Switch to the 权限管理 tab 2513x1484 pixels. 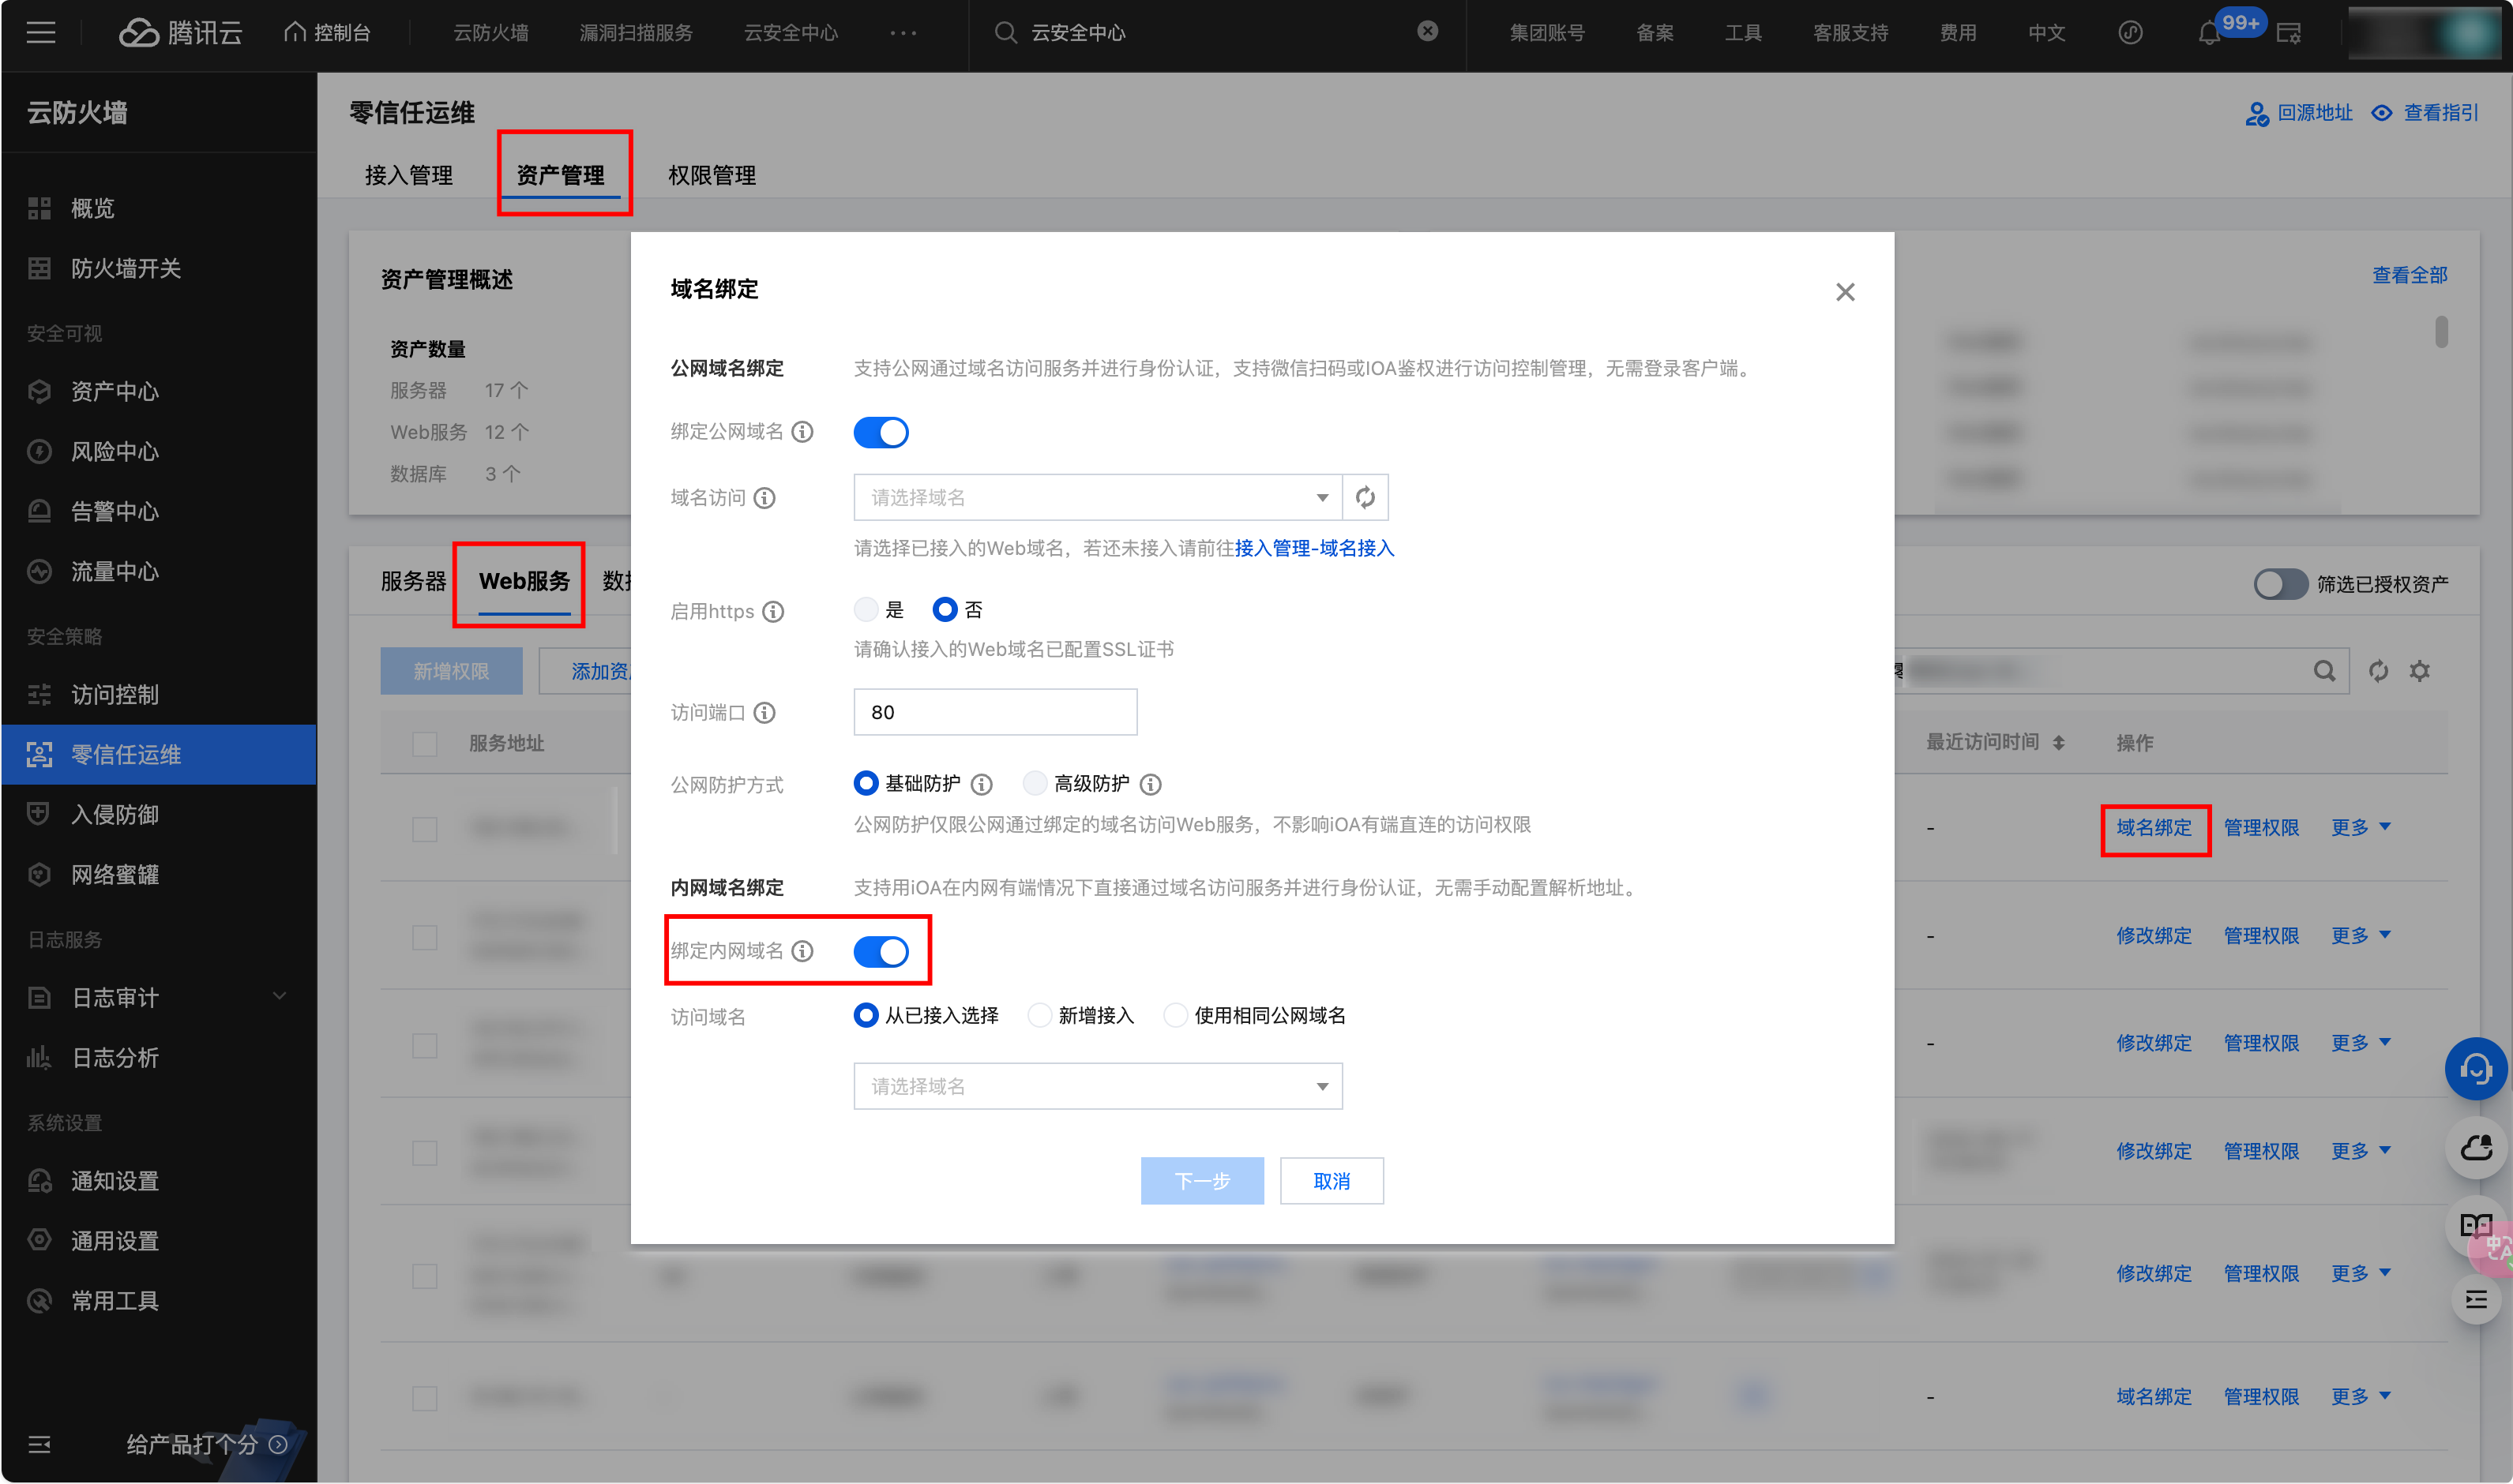click(x=712, y=175)
